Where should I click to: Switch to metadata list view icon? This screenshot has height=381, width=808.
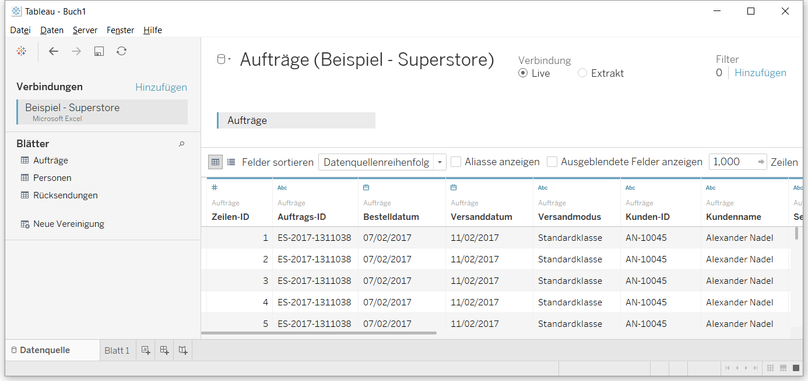pos(231,162)
